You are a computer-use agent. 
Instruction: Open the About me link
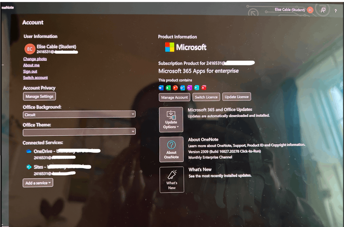[x=31, y=65]
